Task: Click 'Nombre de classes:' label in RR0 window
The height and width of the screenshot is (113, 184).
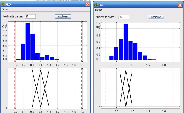Action: click(13, 16)
